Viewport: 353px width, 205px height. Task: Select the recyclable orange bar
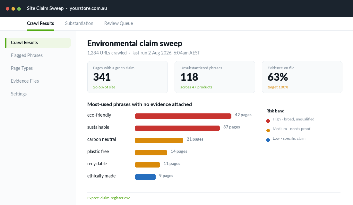click(148, 165)
